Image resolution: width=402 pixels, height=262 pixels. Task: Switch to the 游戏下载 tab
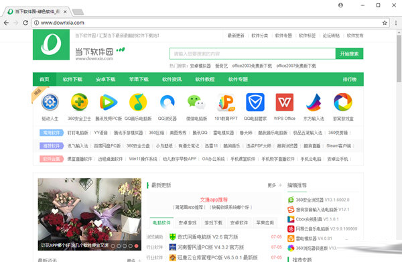click(213, 222)
